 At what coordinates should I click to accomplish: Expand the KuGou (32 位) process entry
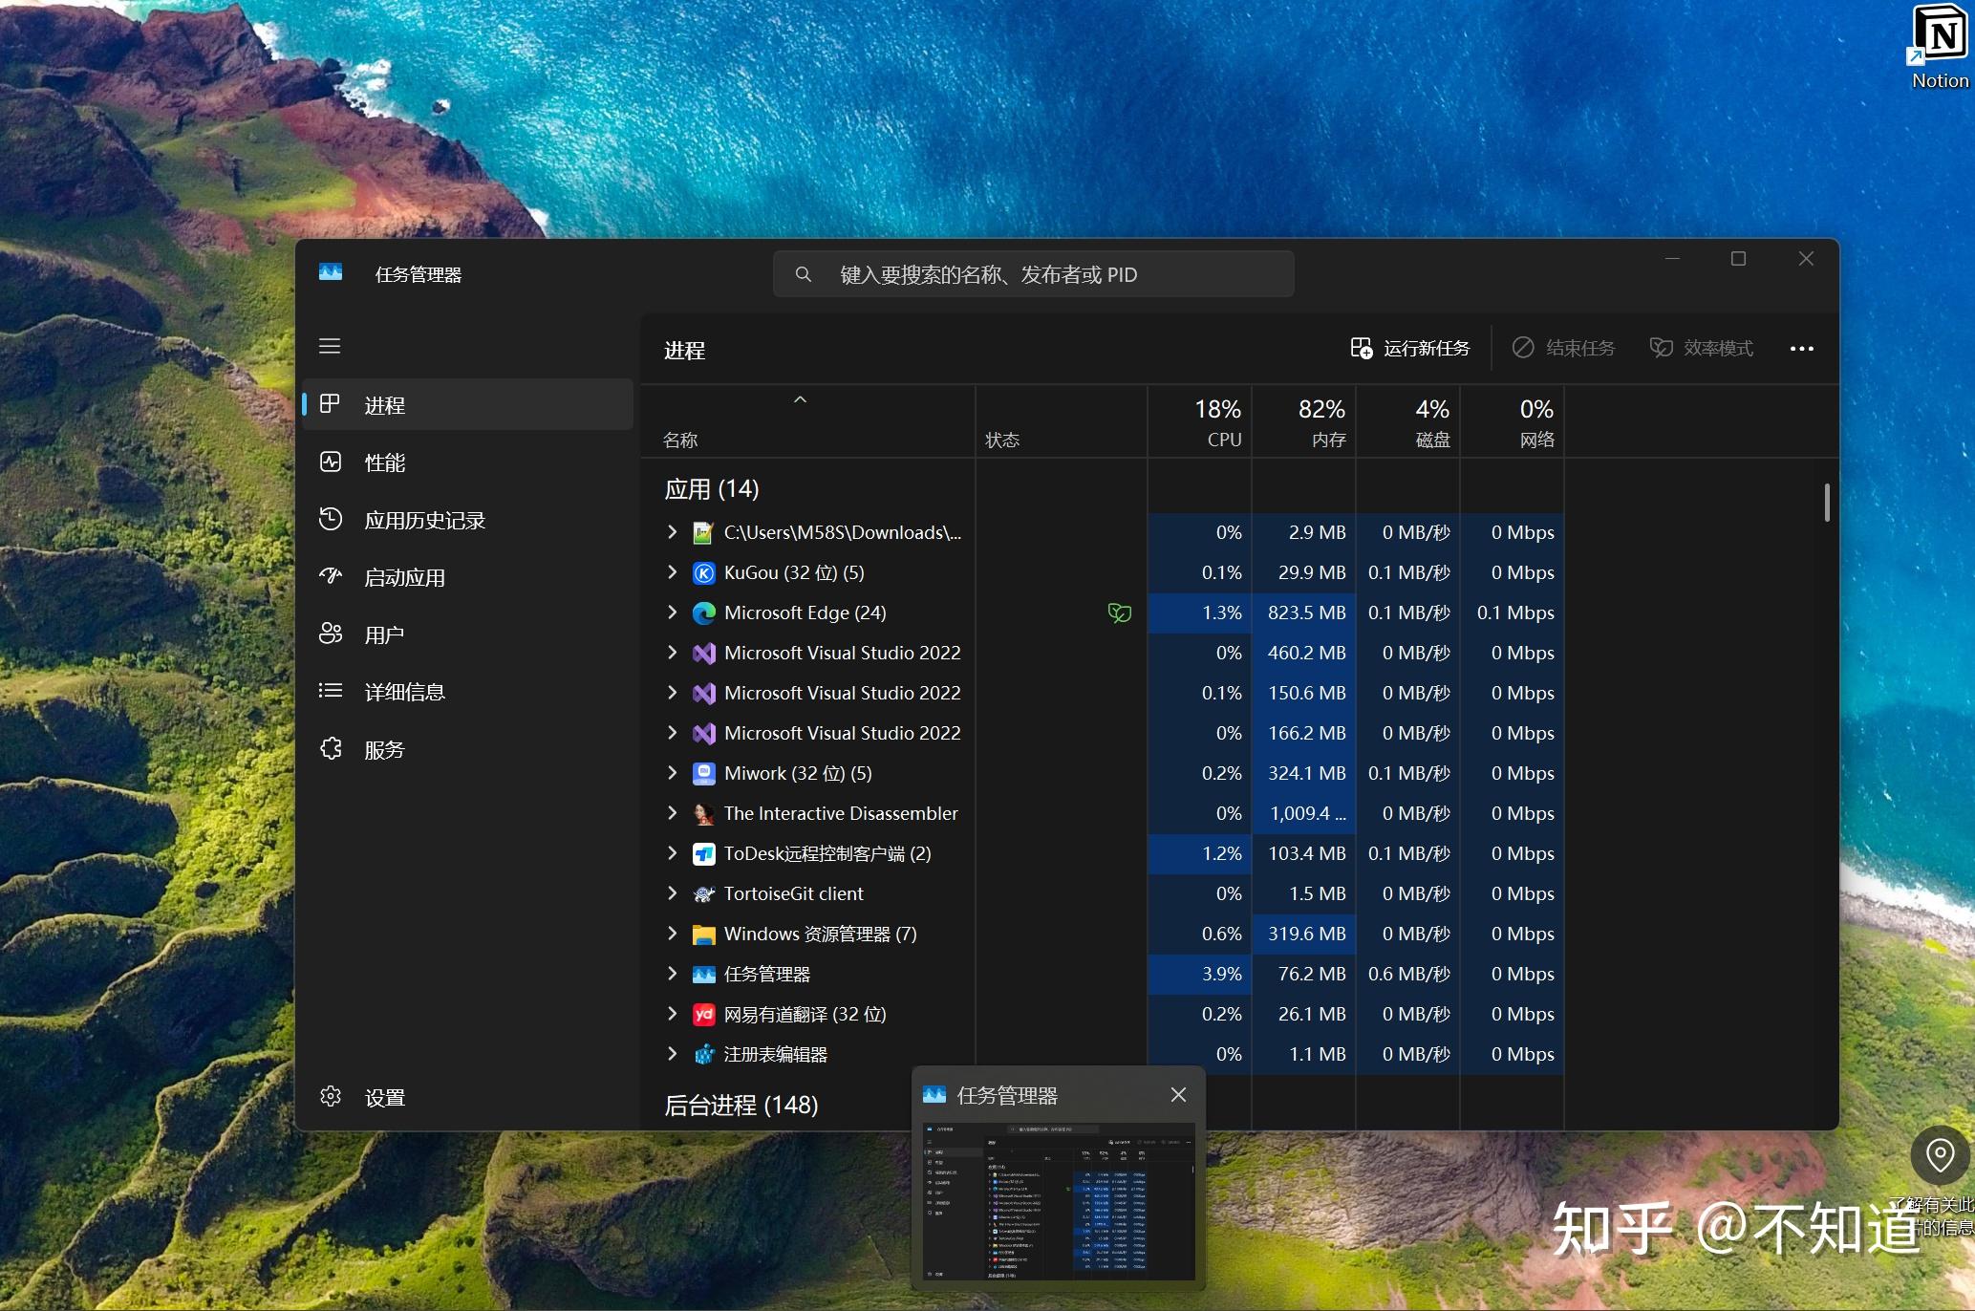tap(672, 572)
